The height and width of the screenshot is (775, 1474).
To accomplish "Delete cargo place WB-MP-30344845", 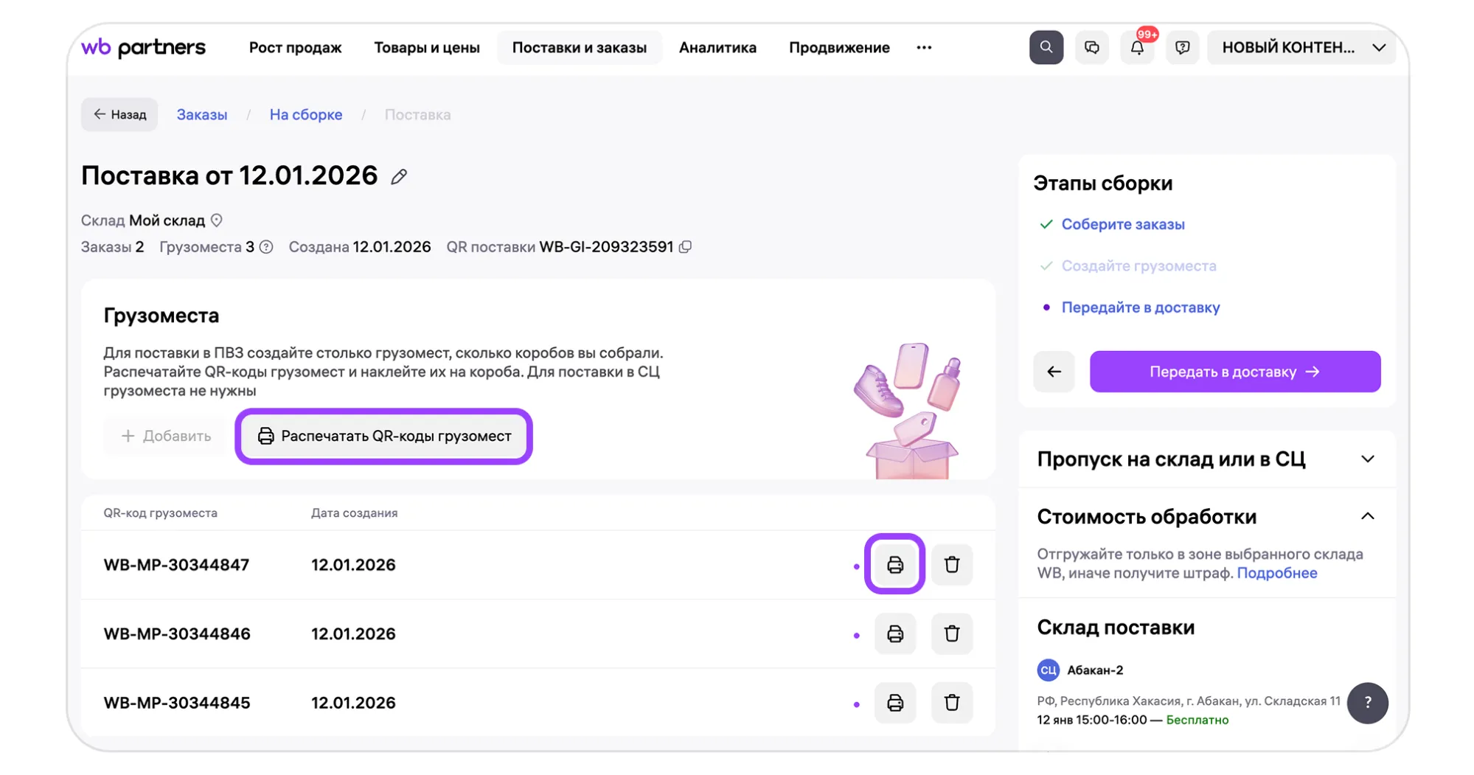I will pyautogui.click(x=951, y=703).
